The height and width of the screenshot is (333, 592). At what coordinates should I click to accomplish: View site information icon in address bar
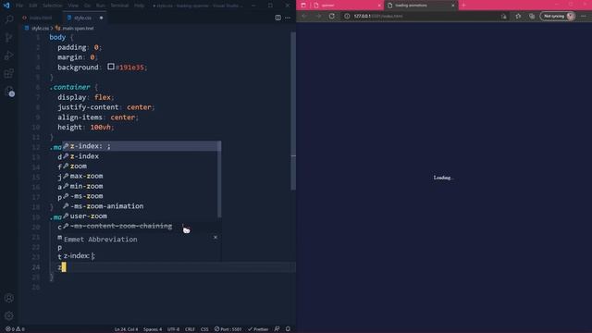pos(347,17)
